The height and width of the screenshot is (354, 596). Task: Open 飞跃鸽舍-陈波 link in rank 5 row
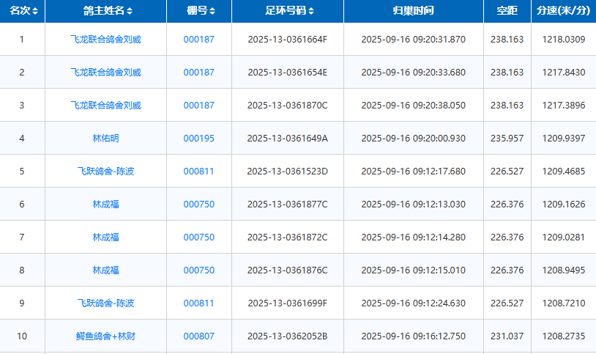pos(105,171)
